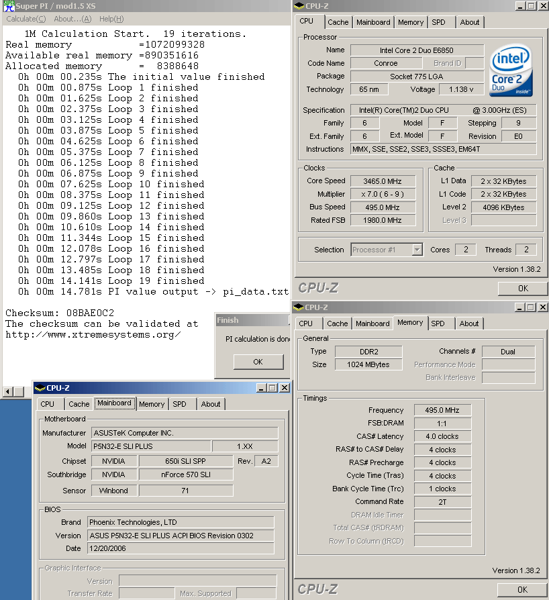549x600 pixels.
Task: Switch to Cache tab in top CPU-Z window
Action: click(338, 22)
